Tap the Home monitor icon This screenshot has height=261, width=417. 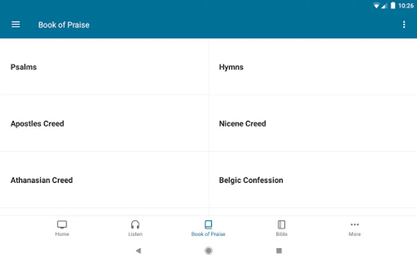coord(62,224)
